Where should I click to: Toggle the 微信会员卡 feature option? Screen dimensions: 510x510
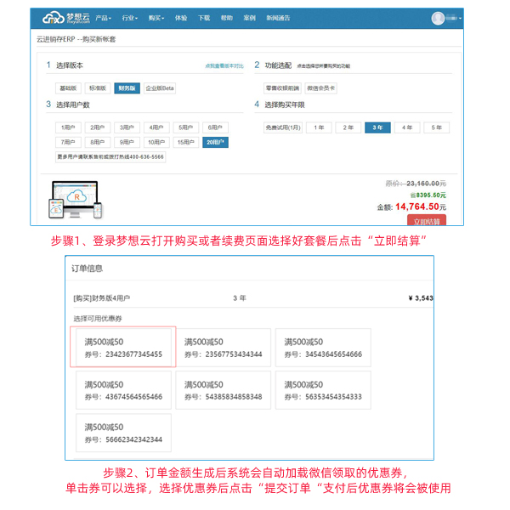tap(321, 88)
